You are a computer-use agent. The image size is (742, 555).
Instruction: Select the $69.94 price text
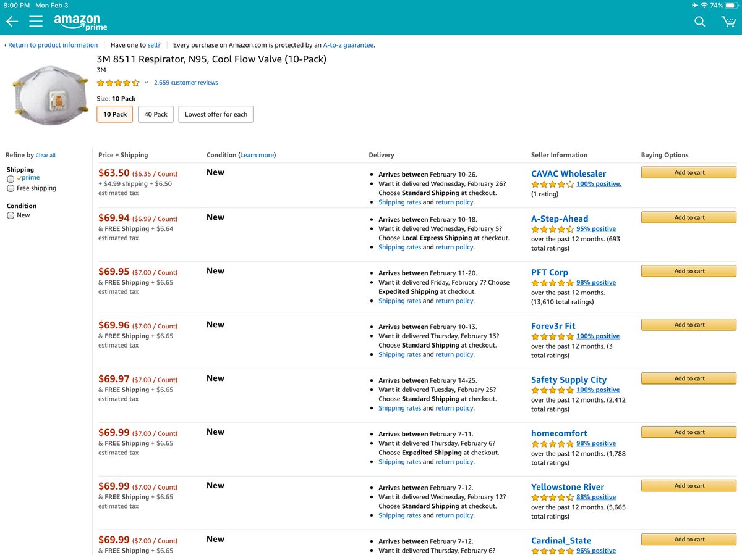114,219
